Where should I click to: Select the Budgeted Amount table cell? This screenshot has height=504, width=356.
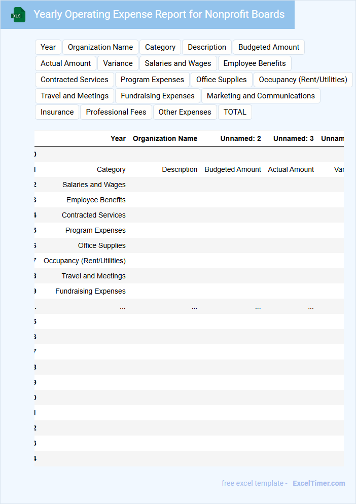pos(233,169)
